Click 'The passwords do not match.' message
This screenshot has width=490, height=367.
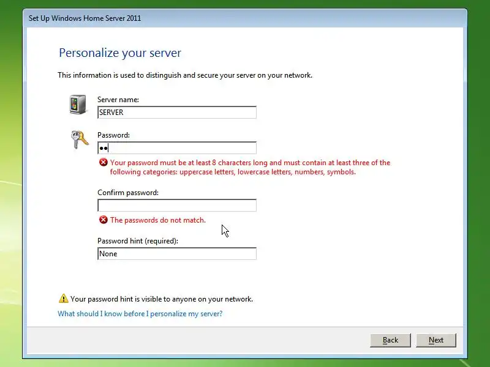tap(158, 220)
